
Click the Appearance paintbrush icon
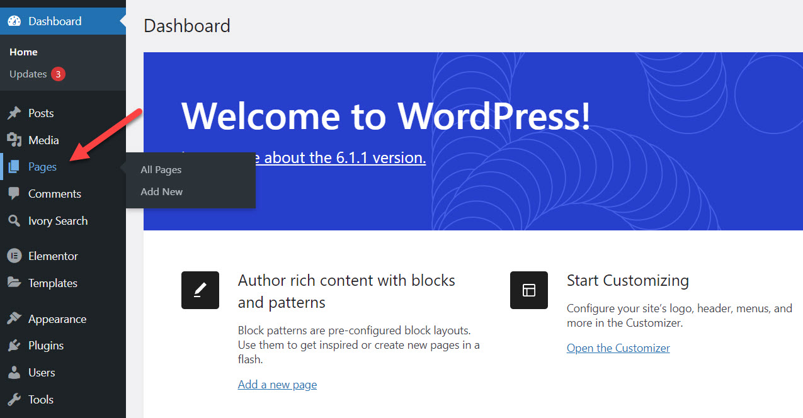tap(14, 319)
